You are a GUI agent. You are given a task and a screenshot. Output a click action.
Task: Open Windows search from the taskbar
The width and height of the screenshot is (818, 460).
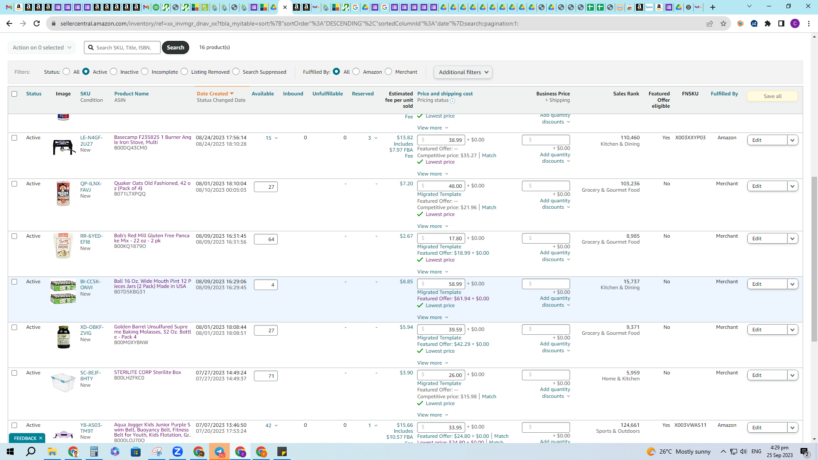coord(31,451)
